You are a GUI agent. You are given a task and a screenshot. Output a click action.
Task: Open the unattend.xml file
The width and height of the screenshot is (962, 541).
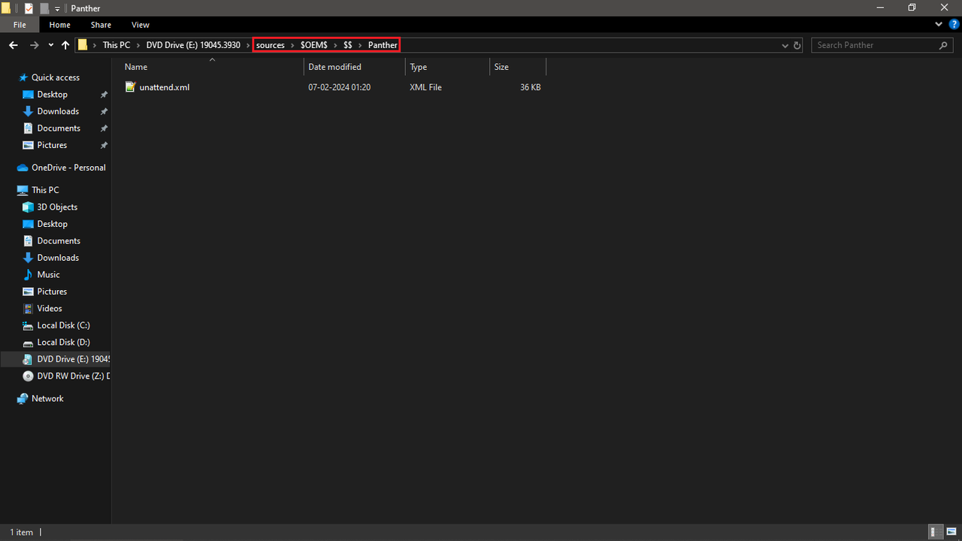164,87
